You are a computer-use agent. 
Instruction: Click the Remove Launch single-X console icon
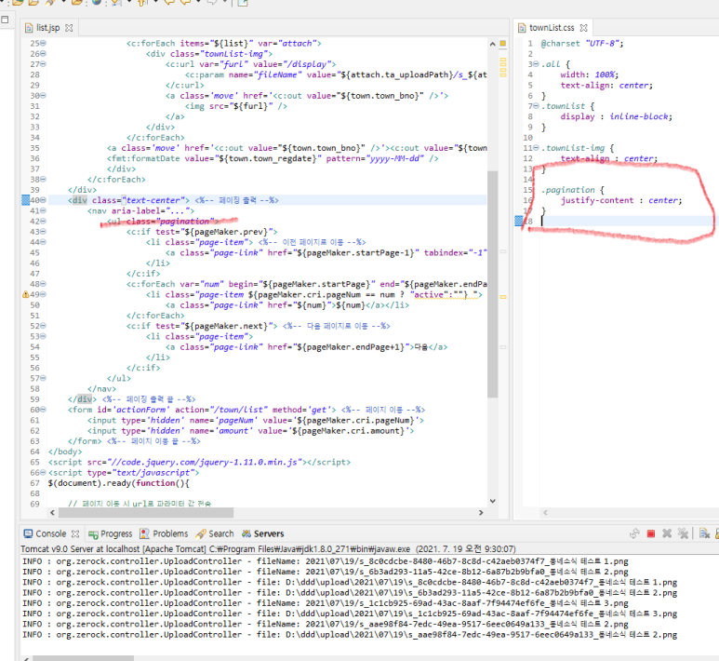pyautogui.click(x=667, y=533)
